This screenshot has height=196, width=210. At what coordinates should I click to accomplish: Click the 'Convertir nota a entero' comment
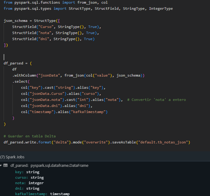tap(156, 100)
